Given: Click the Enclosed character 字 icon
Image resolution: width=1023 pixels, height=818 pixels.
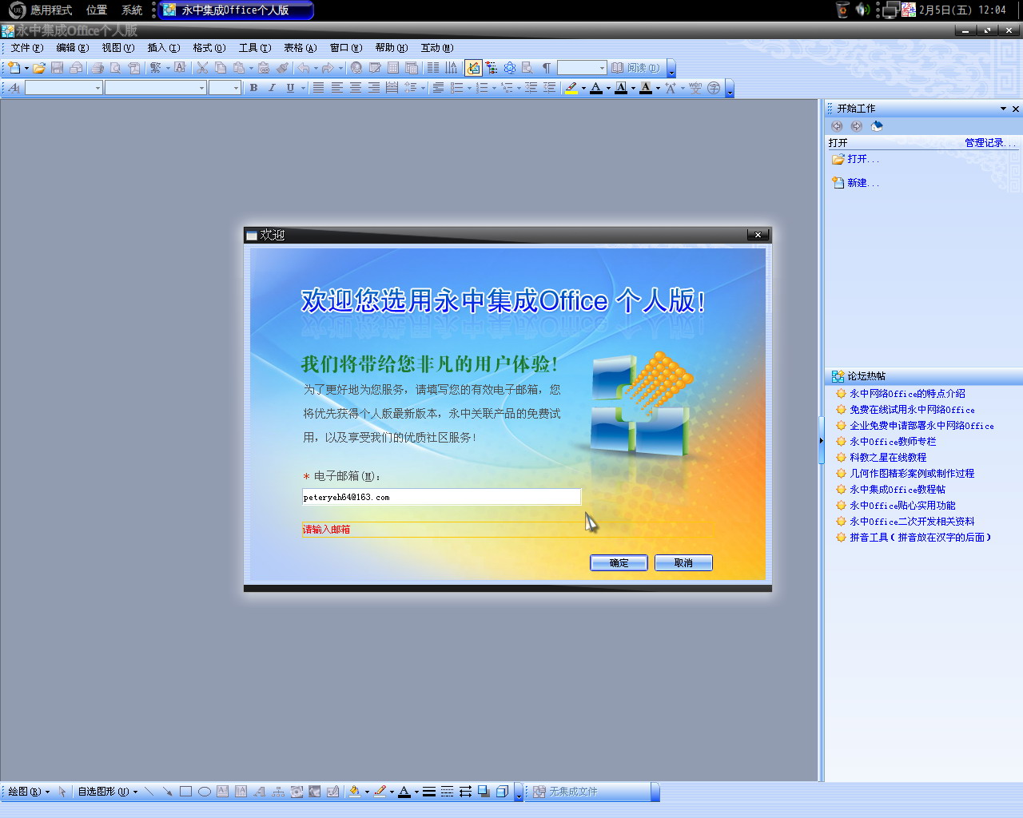Looking at the screenshot, I should point(714,88).
